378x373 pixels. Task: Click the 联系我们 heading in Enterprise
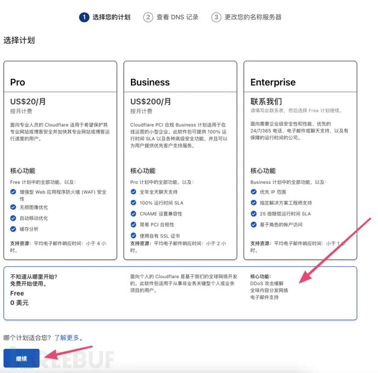(x=266, y=101)
